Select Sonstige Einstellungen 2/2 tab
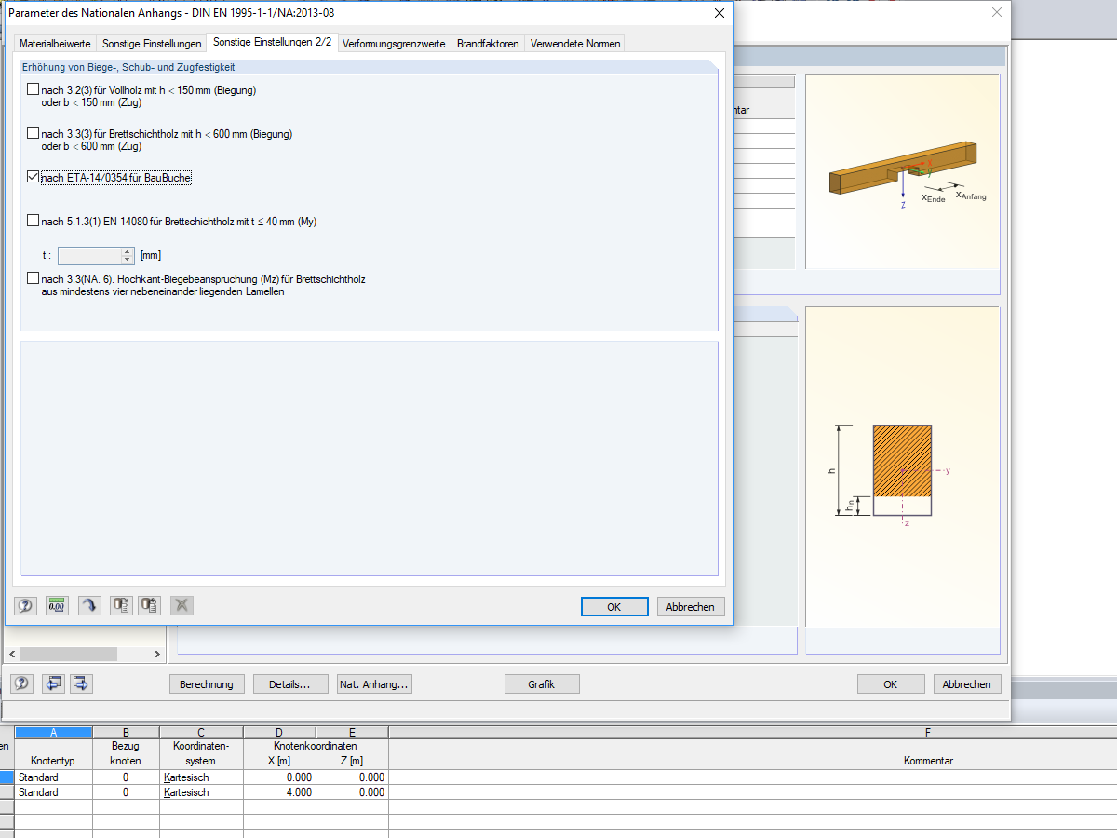 (x=272, y=42)
